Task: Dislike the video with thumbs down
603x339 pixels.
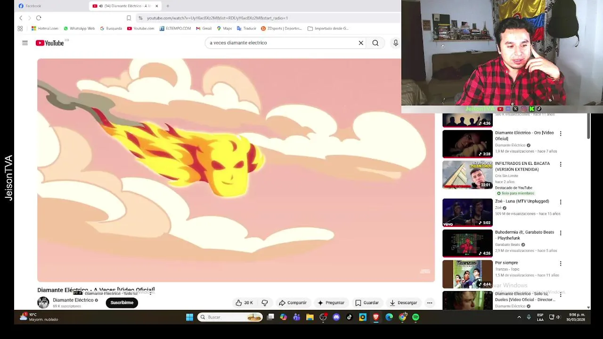Action: [x=265, y=303]
